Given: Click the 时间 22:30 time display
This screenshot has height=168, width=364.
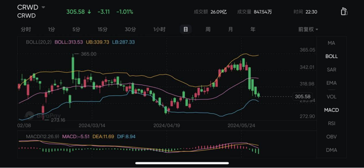Looking at the screenshot, I should click(x=305, y=12).
